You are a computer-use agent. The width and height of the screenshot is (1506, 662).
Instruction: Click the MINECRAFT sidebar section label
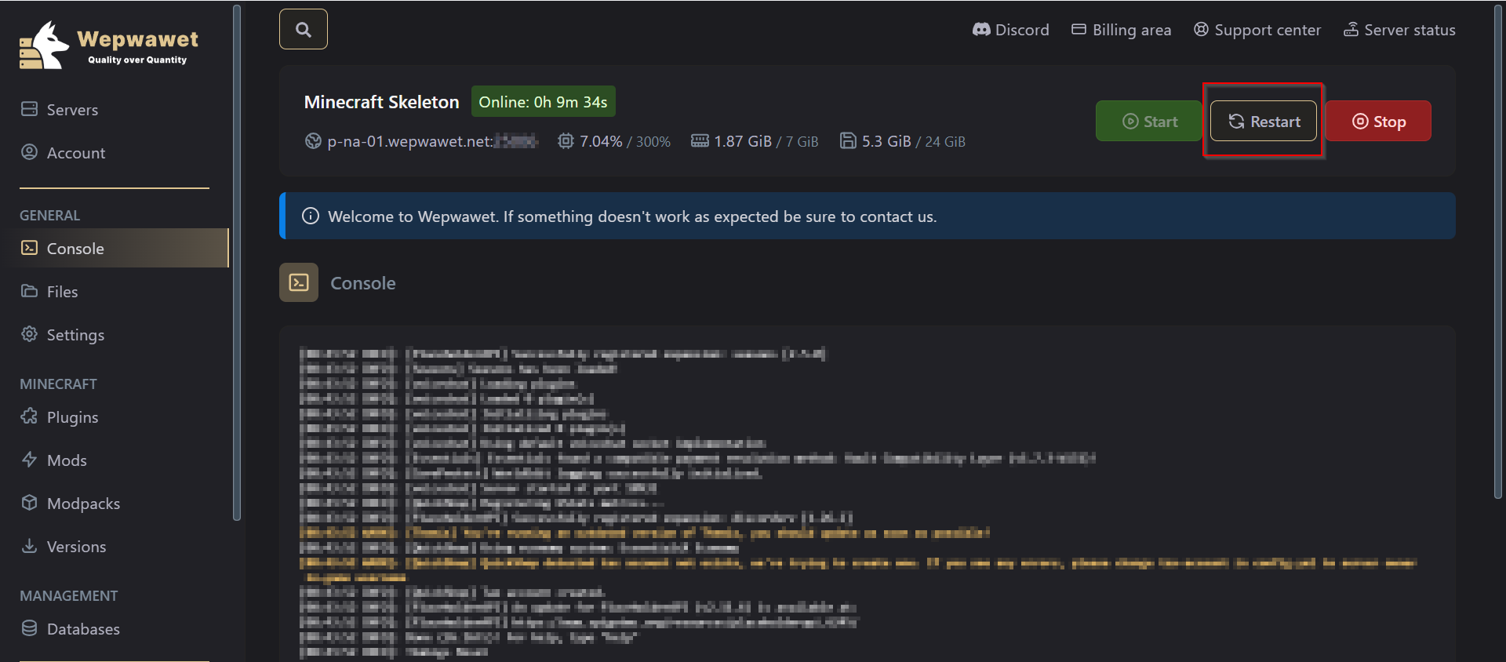[x=58, y=384]
